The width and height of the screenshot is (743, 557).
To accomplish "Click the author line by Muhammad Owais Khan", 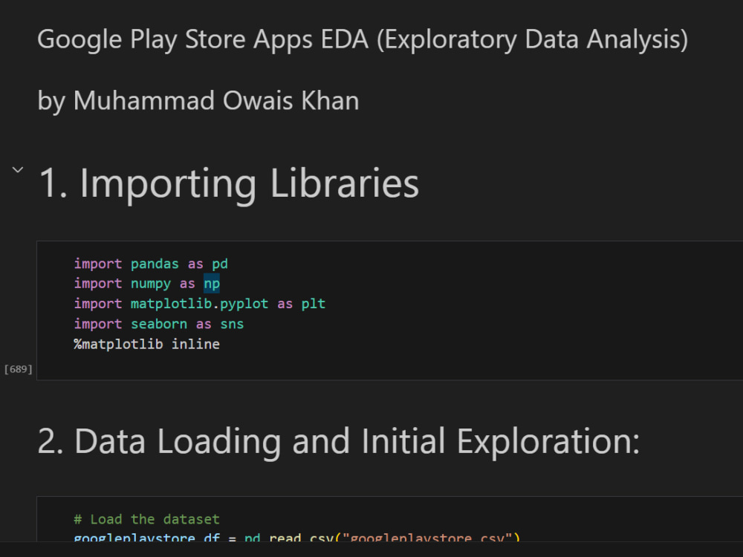I will point(198,101).
